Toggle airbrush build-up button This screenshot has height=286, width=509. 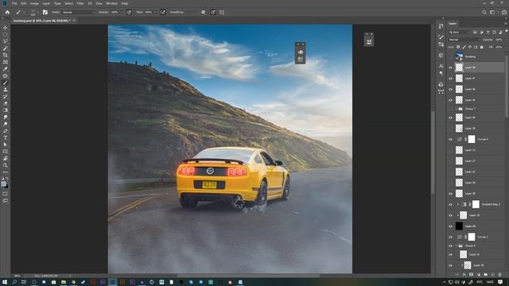pos(163,12)
